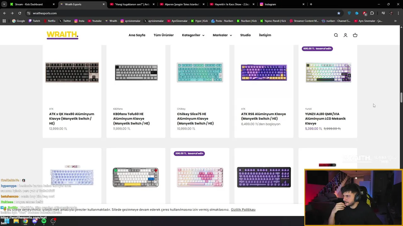Click the YUNZII AL80 keyboard image

pyautogui.click(x=328, y=73)
